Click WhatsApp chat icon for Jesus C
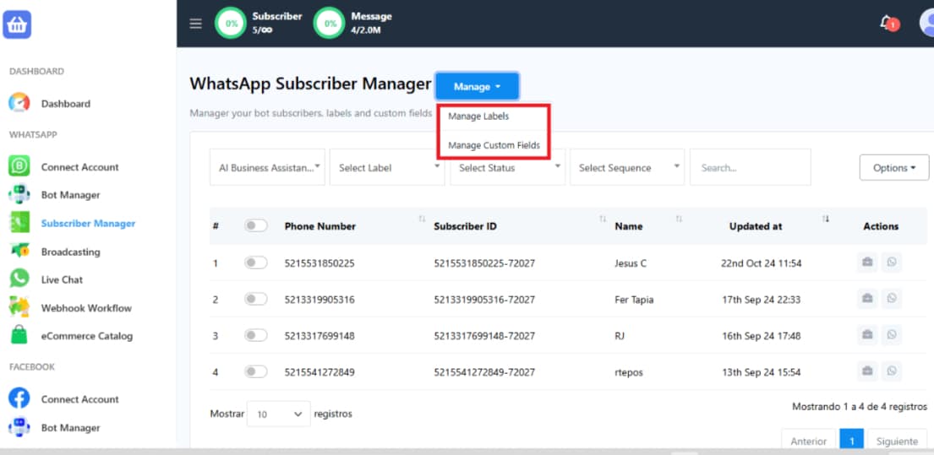 pos(891,263)
